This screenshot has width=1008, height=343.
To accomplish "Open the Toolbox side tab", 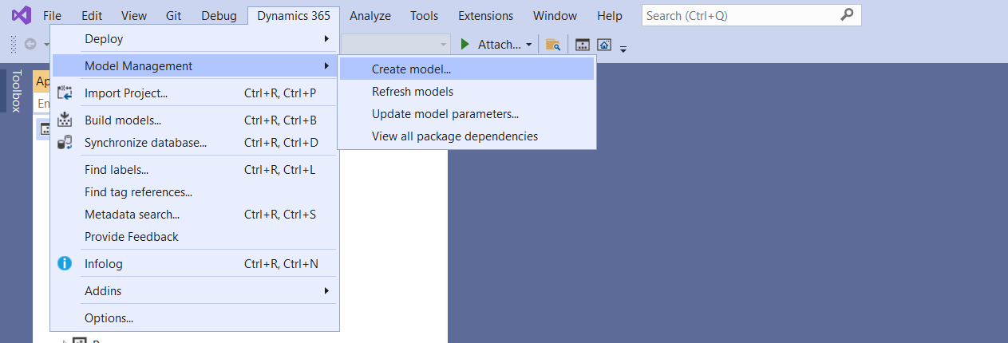I will [x=15, y=90].
